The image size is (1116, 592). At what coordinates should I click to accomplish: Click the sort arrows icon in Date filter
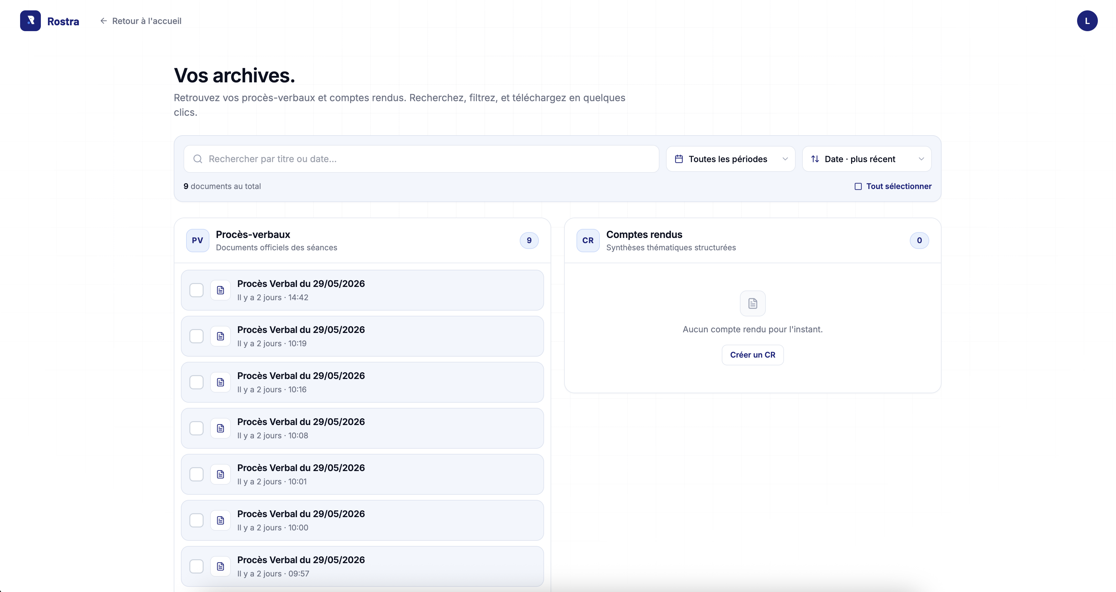pos(815,159)
